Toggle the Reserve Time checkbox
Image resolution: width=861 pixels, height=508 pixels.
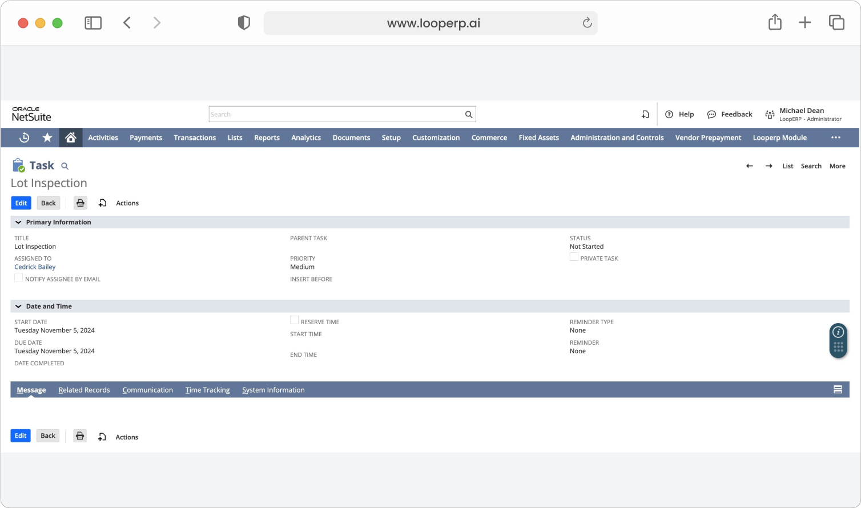click(x=294, y=320)
